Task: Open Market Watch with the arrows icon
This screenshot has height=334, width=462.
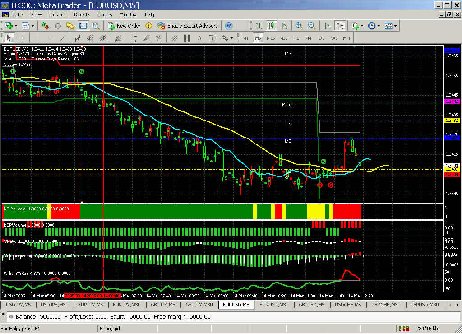Action: coord(45,26)
